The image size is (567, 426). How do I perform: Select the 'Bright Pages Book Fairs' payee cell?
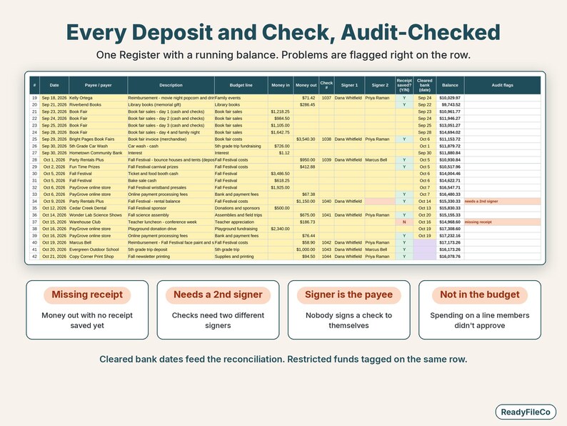(x=98, y=139)
